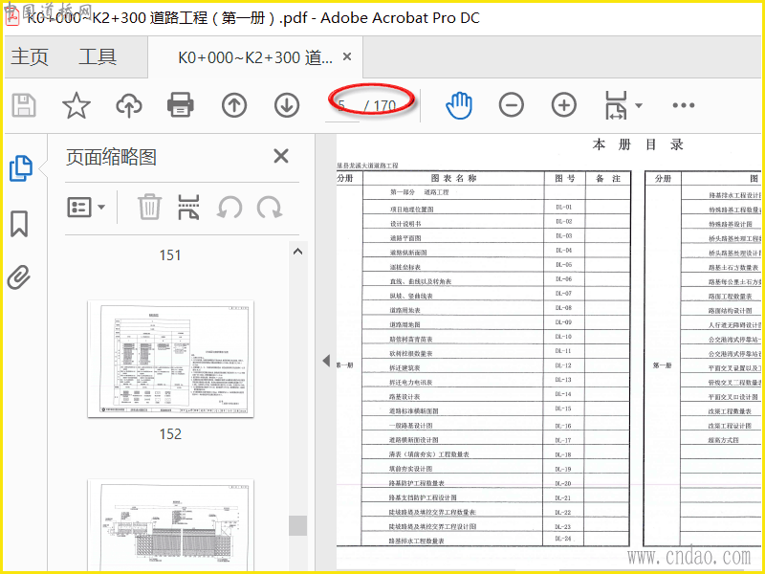765x574 pixels.
Task: Click the thumbnail panel page-layout icon
Action: point(188,208)
